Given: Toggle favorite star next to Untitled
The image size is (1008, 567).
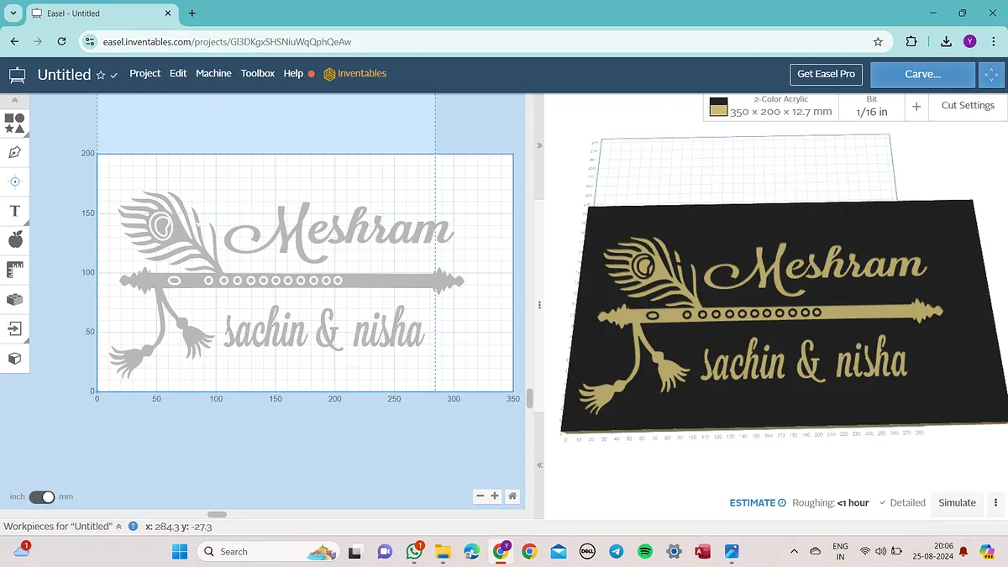Looking at the screenshot, I should point(101,75).
